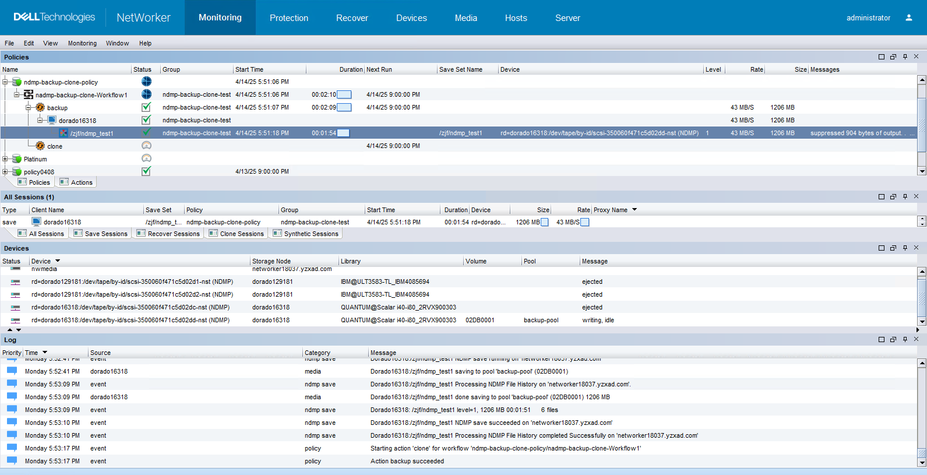Click the size progress indicator in All Sessions
The image size is (927, 475).
click(544, 222)
